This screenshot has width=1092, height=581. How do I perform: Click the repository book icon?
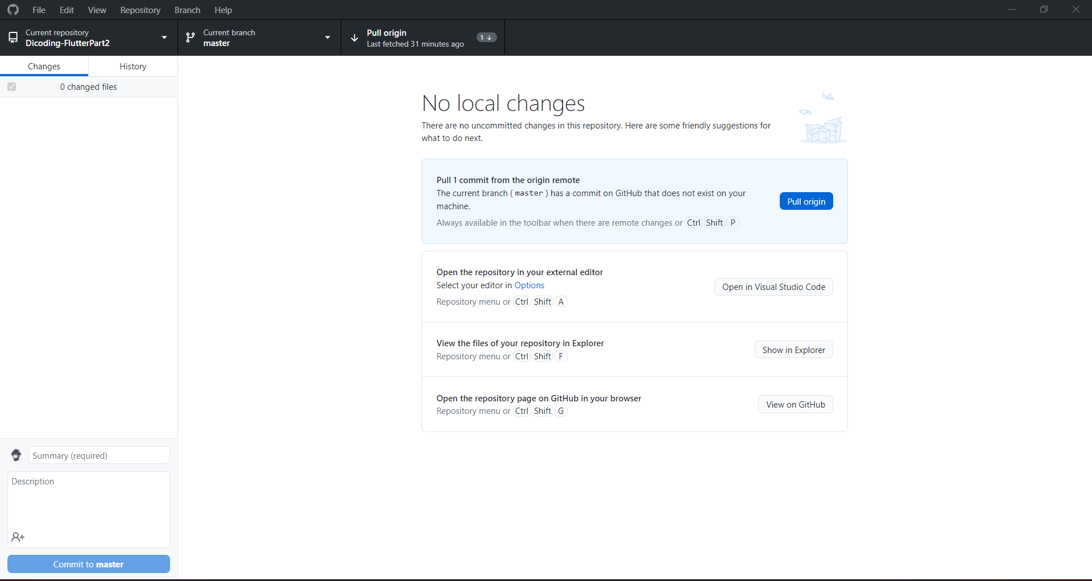tap(13, 37)
